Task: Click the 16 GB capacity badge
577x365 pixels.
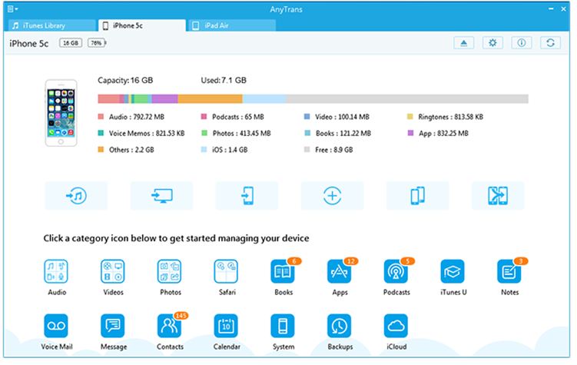Action: 71,43
